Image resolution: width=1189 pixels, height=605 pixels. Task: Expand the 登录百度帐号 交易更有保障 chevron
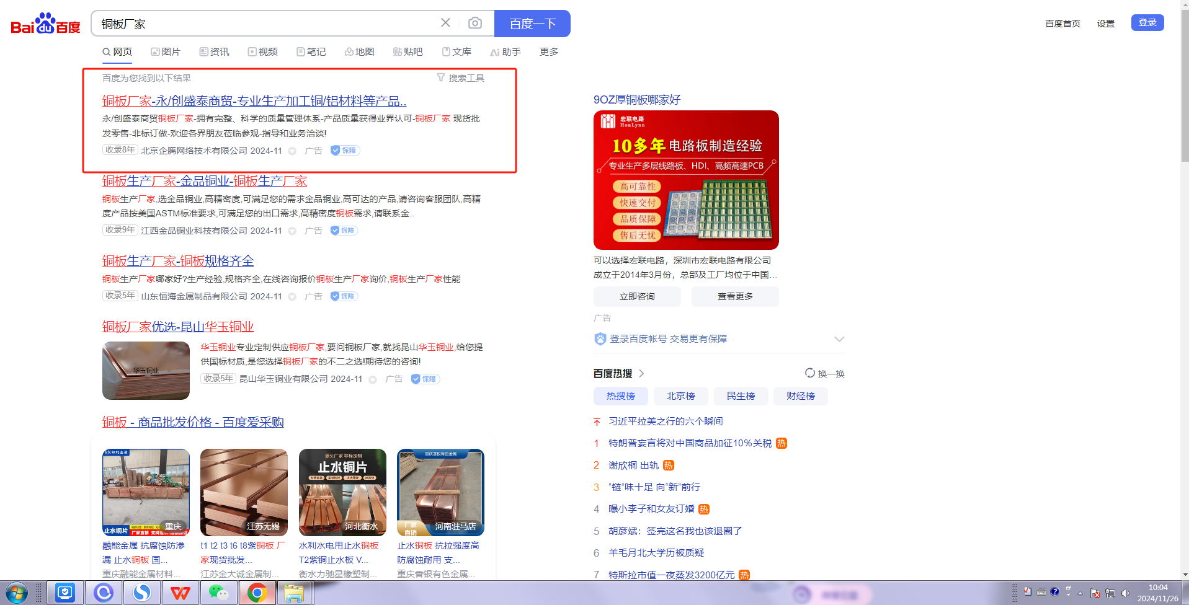coord(839,339)
